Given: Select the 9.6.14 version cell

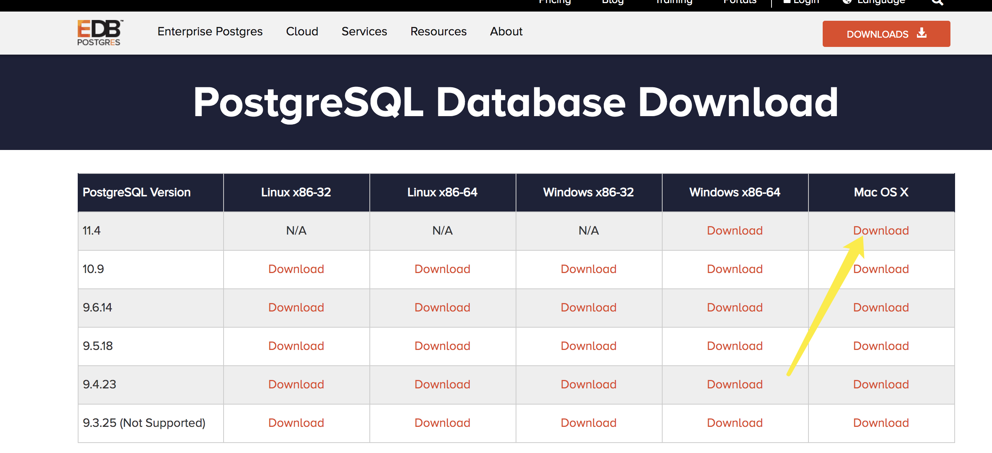Looking at the screenshot, I should click(x=150, y=308).
